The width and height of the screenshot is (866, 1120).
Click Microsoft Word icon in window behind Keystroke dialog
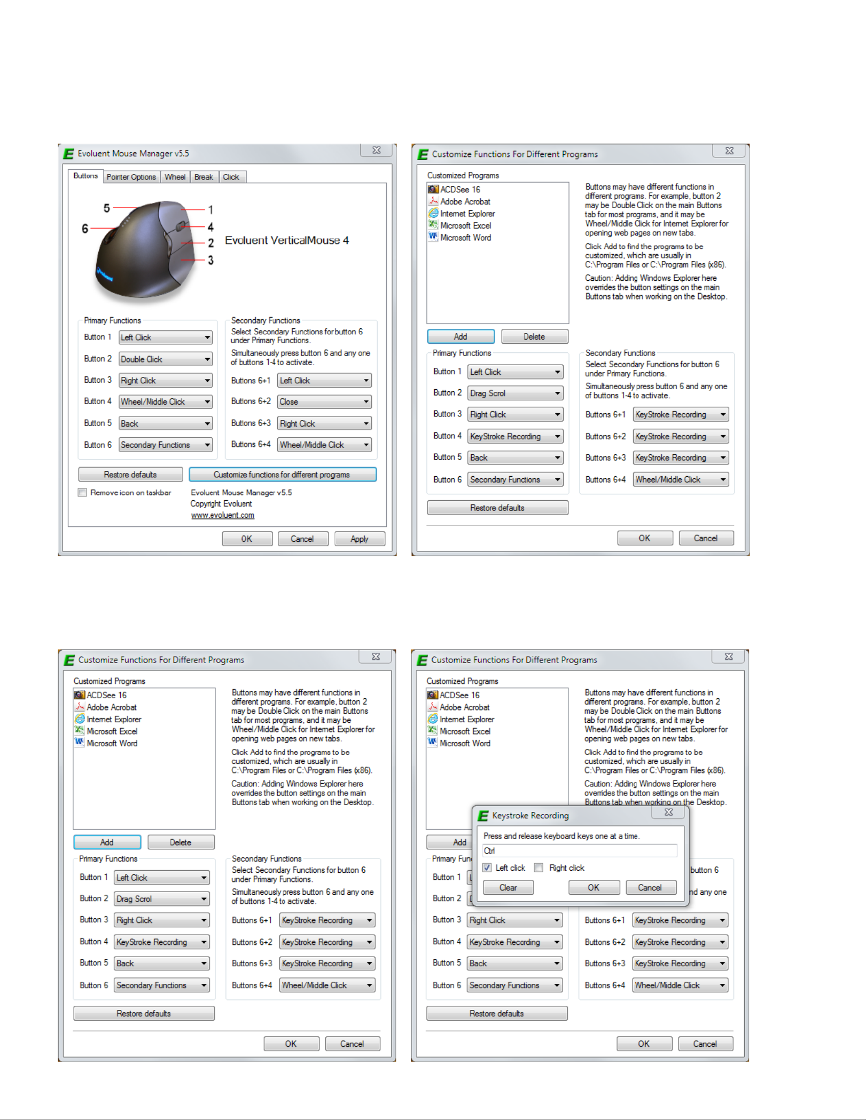pos(433,743)
